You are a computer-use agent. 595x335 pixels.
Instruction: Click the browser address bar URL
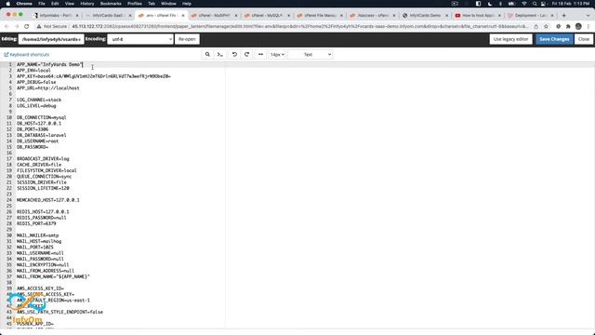[x=299, y=27]
